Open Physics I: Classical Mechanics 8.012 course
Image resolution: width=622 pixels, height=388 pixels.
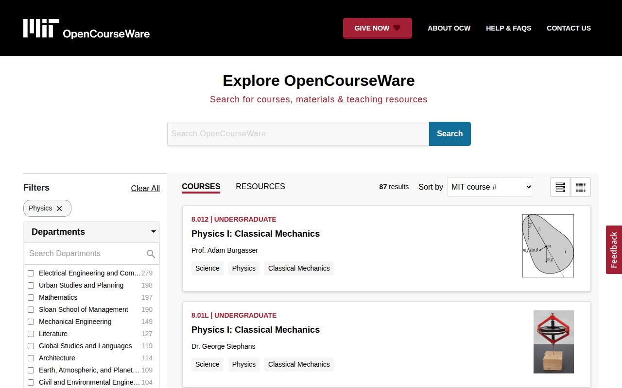click(x=255, y=234)
